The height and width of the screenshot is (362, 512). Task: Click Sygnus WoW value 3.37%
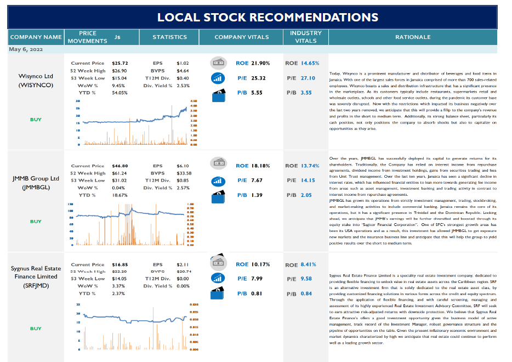[x=118, y=286]
